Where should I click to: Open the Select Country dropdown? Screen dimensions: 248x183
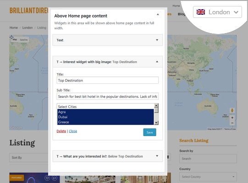coord(208,177)
